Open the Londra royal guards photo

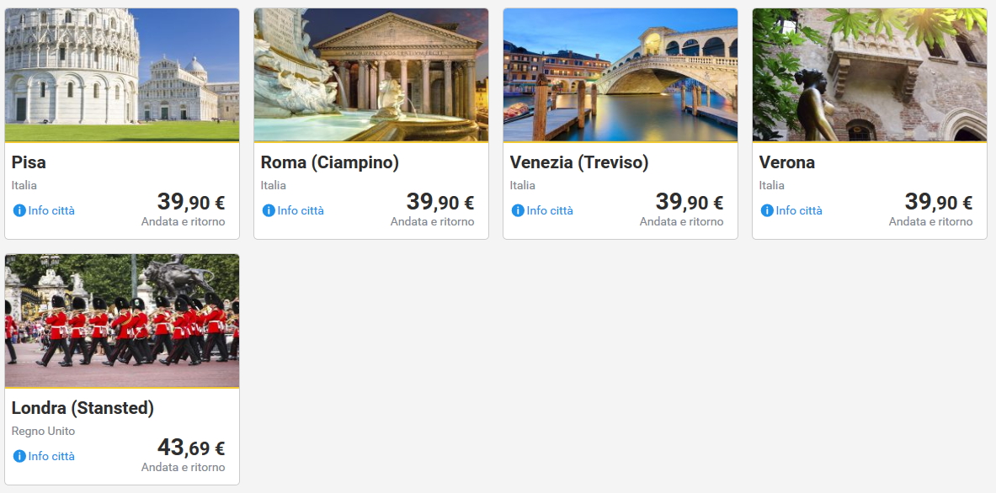(122, 321)
